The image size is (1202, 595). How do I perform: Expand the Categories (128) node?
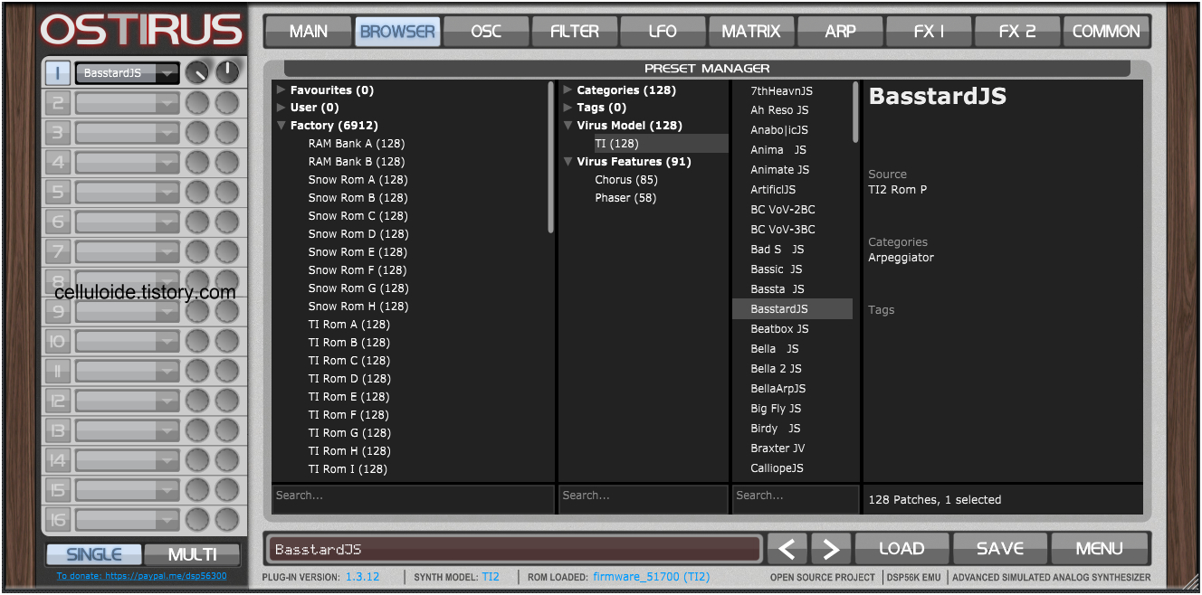coord(568,90)
